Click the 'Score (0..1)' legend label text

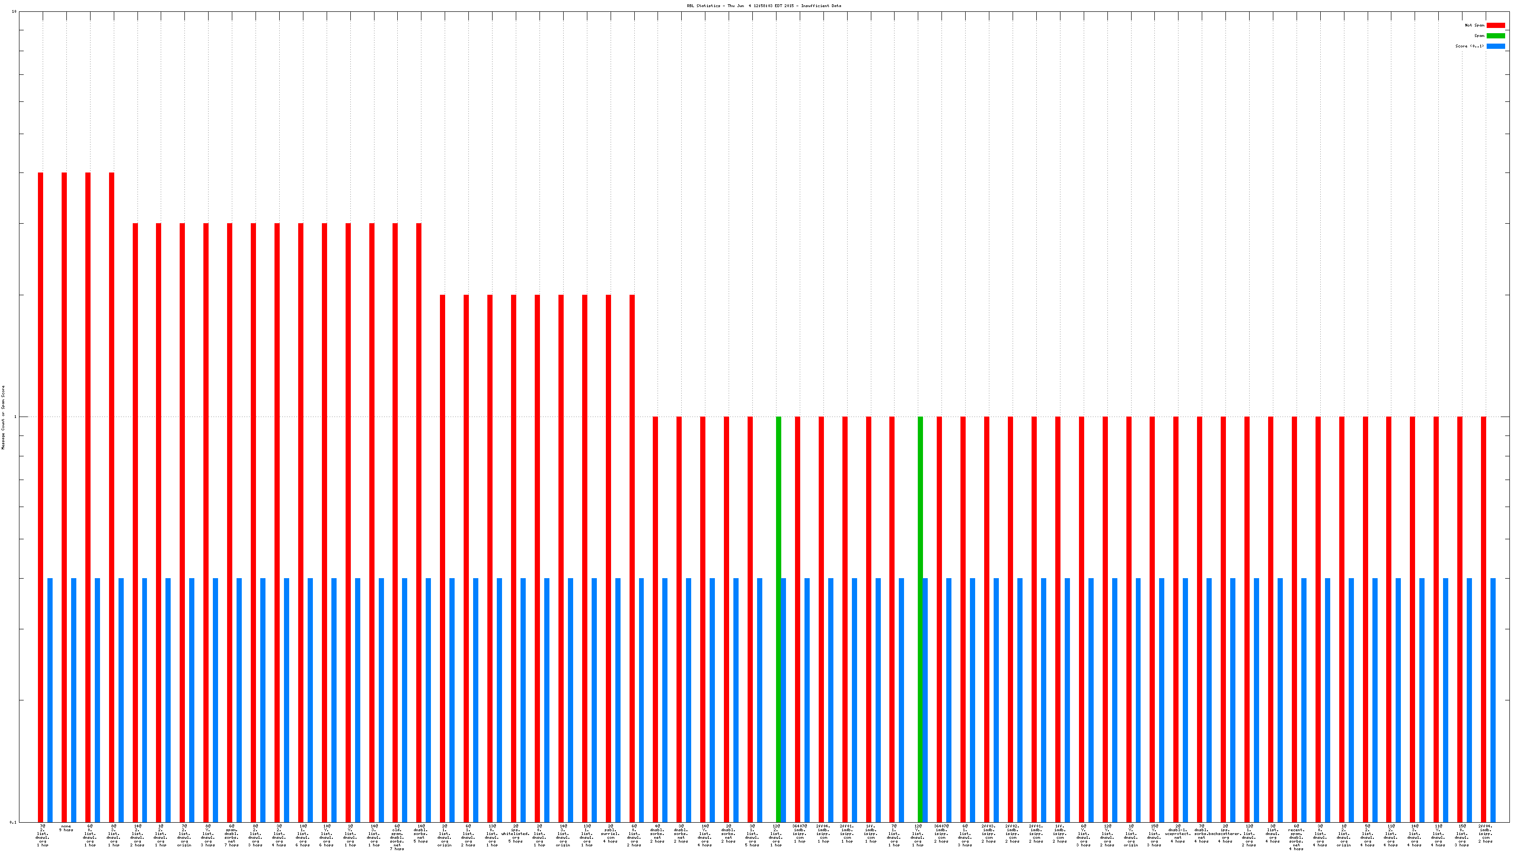point(1469,46)
